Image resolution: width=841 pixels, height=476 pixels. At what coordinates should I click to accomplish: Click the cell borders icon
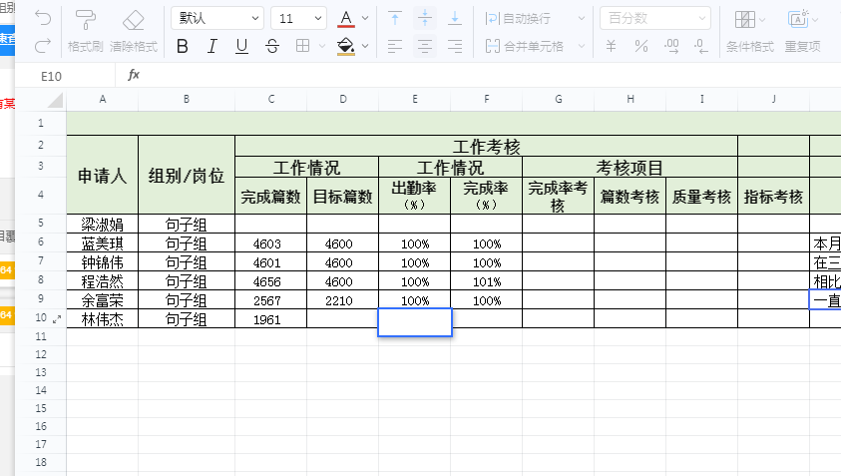302,46
